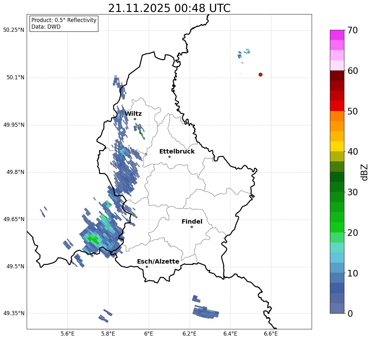This screenshot has width=372, height=340.
Task: Pick the bright green swatch just above the 20 tick
Action: (337, 227)
